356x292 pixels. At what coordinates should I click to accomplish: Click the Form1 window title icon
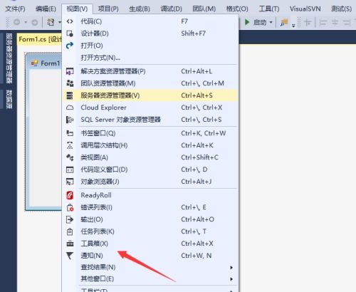tap(34, 63)
